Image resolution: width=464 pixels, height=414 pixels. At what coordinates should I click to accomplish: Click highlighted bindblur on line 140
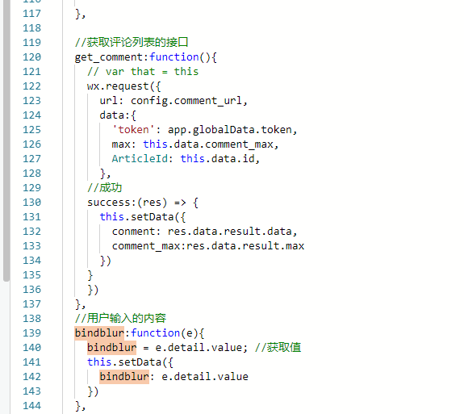click(112, 347)
